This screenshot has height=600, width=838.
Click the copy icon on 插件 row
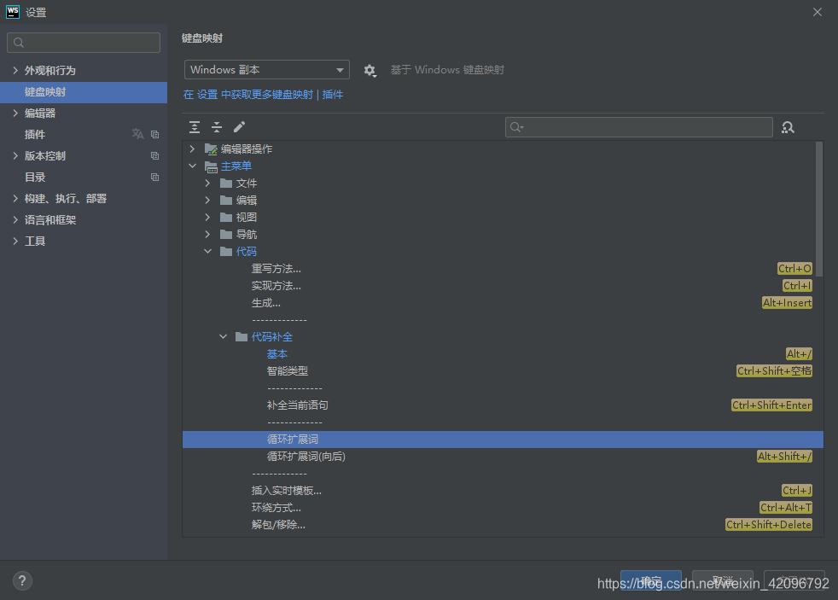(x=155, y=135)
